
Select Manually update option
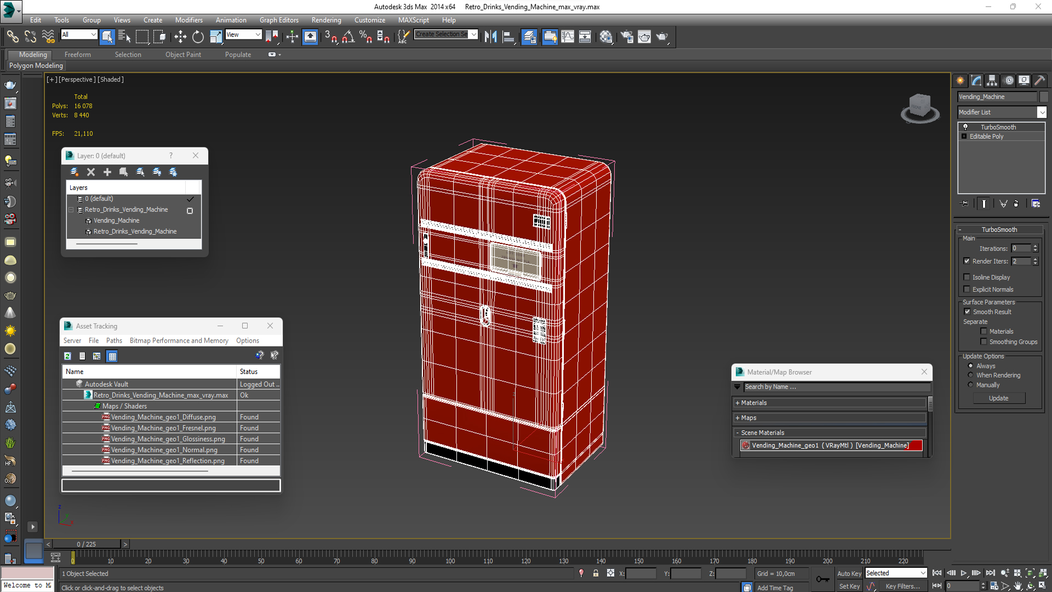click(x=971, y=385)
